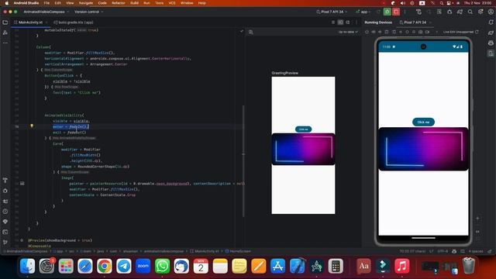Click the neon image card in GreetingPreview
Viewport: 496px width, 279px height.
[303, 149]
